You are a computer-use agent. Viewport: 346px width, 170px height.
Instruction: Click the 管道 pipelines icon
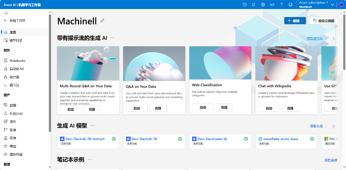[x=6, y=130]
